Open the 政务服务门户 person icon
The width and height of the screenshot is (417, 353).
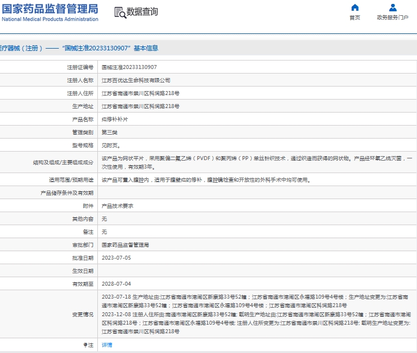tap(393, 7)
